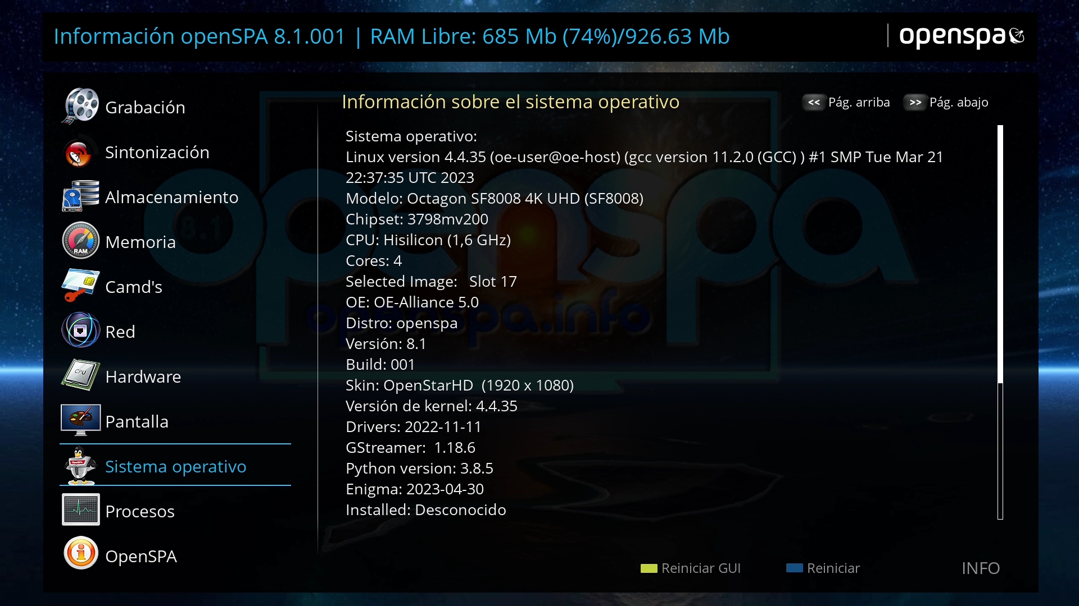1079x606 pixels.
Task: Click the openspa logo in header
Action: coord(961,36)
